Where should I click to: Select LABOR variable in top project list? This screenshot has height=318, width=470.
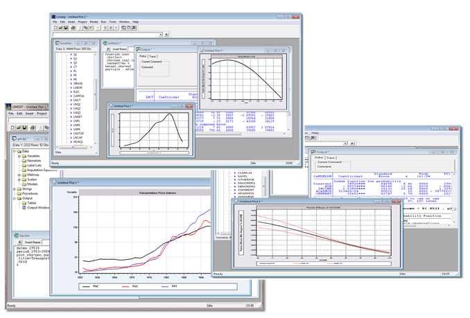click(x=78, y=88)
